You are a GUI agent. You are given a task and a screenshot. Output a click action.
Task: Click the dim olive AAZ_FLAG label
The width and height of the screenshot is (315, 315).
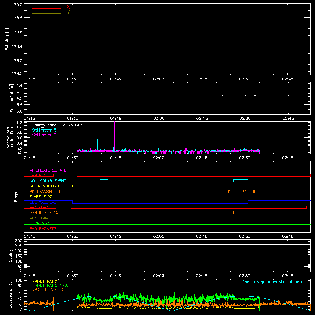click(39, 218)
